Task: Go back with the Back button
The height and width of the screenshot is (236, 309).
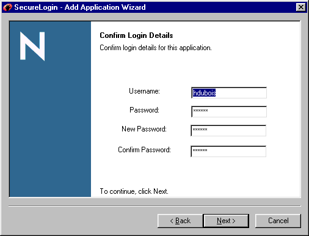Action: point(180,221)
